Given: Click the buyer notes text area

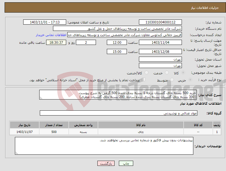Looking at the screenshot, I should [104, 146].
